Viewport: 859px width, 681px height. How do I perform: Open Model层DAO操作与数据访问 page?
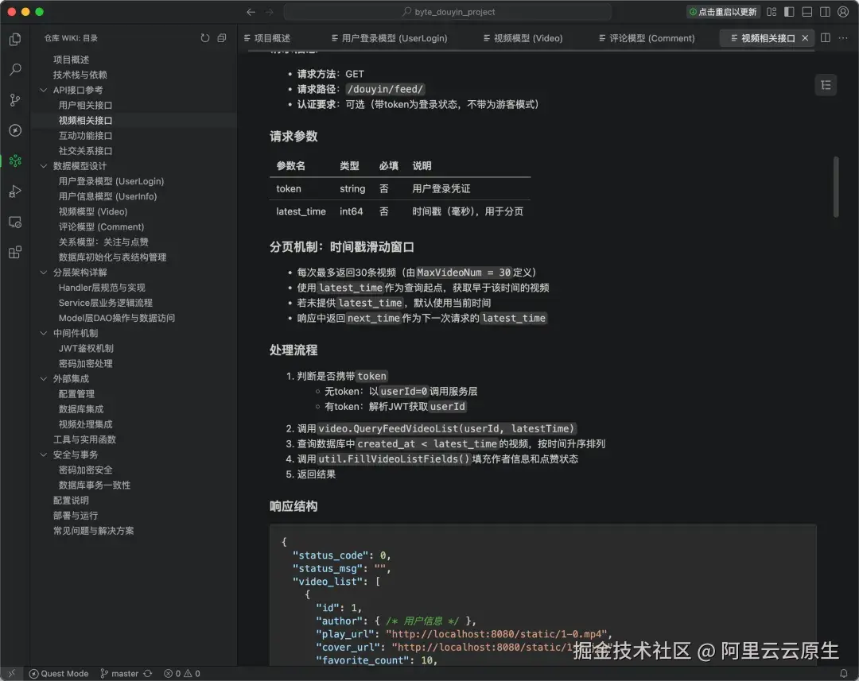pyautogui.click(x=117, y=318)
